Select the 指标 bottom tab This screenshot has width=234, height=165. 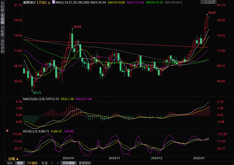click(x=10, y=163)
